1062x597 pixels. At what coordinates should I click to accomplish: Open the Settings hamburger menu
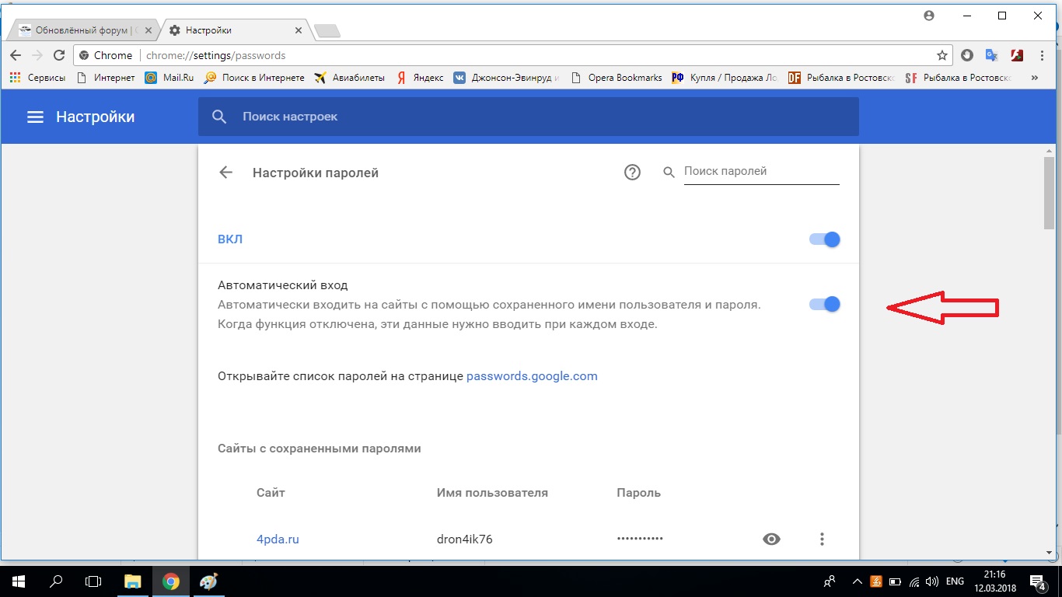(x=35, y=117)
